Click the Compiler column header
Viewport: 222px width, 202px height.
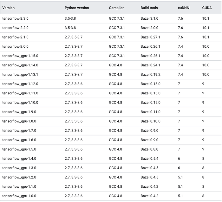point(116,8)
